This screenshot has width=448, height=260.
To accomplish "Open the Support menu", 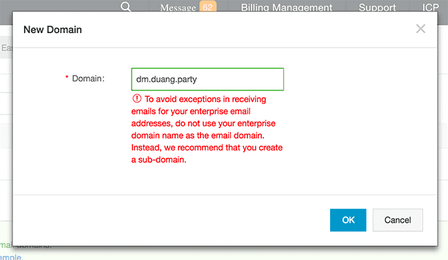I will click(x=377, y=8).
